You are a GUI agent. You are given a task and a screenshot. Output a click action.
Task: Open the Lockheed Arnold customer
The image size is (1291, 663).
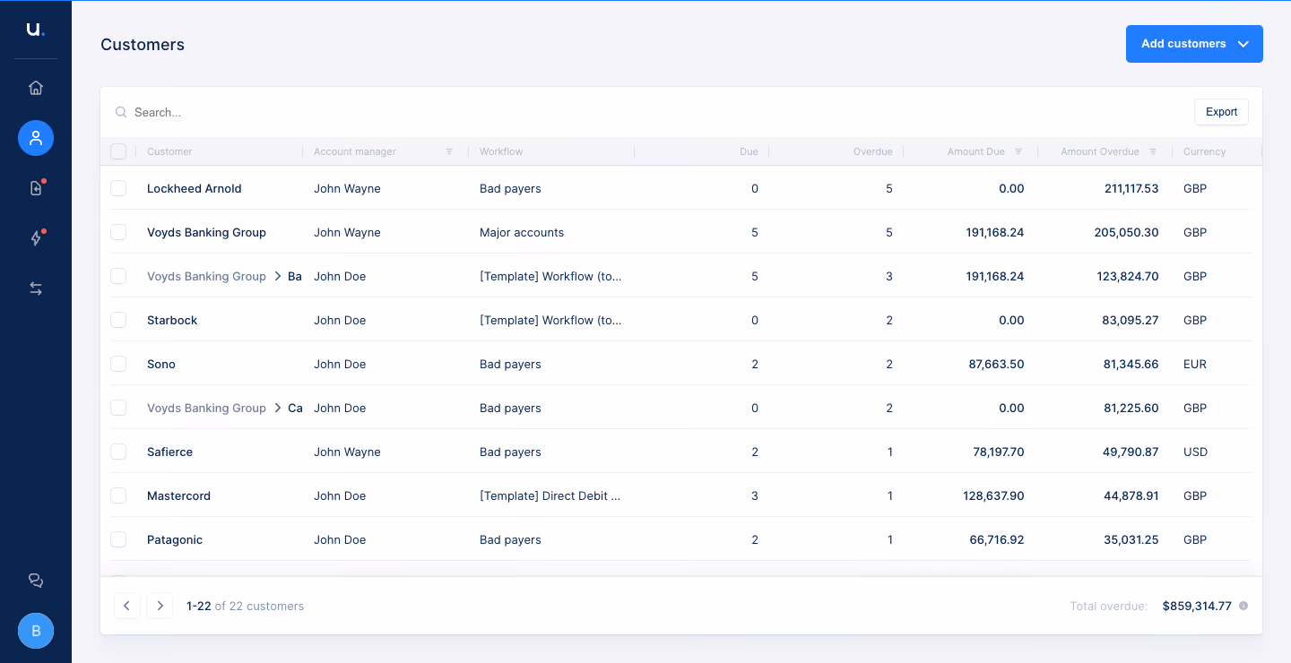[x=195, y=188]
